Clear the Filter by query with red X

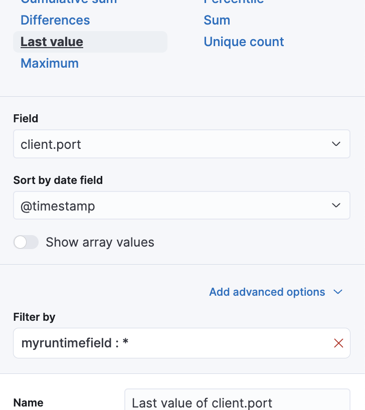tap(338, 343)
